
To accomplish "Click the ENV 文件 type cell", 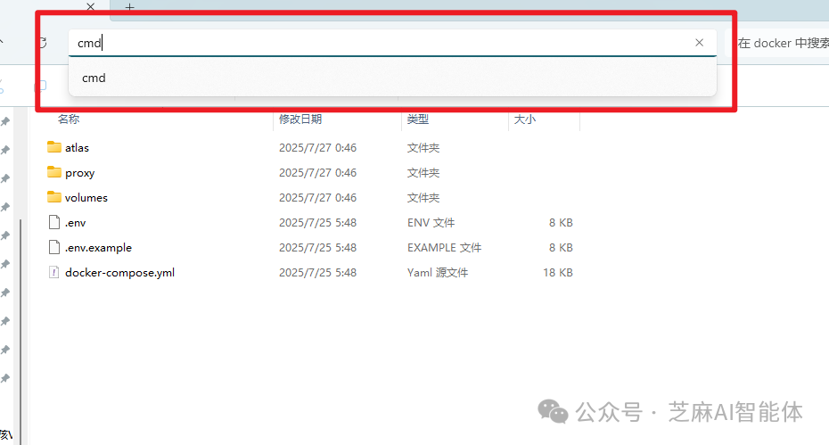I will click(431, 223).
